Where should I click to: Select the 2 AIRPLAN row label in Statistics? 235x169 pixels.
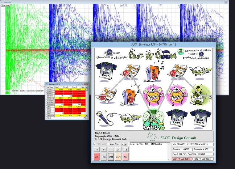click(50, 115)
